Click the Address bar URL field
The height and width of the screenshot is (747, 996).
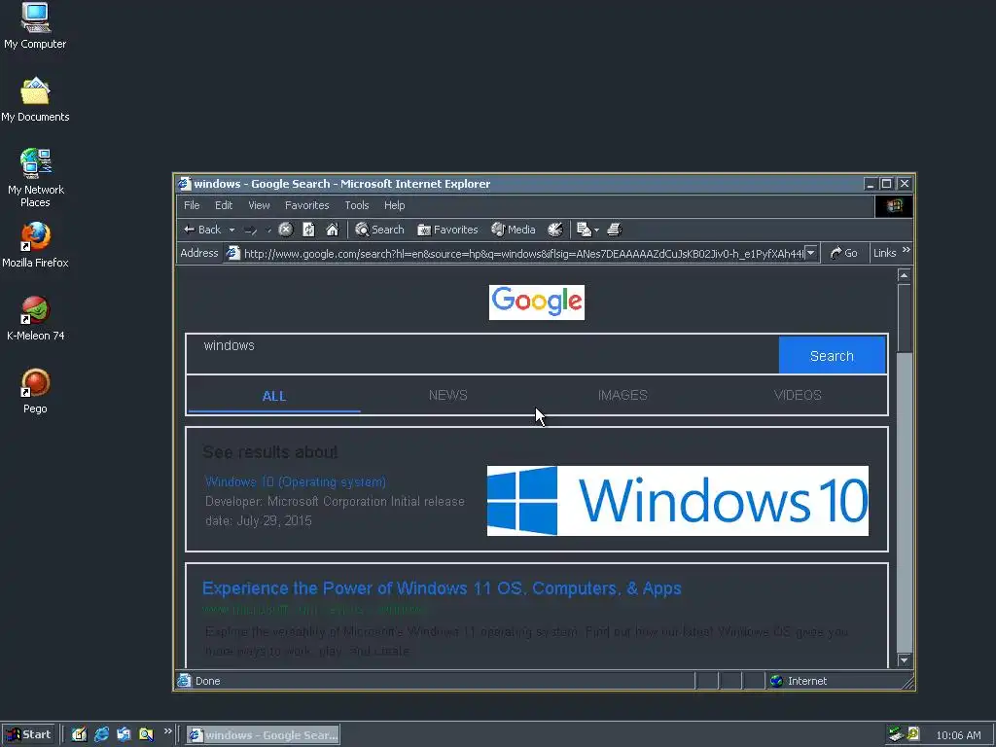click(522, 254)
